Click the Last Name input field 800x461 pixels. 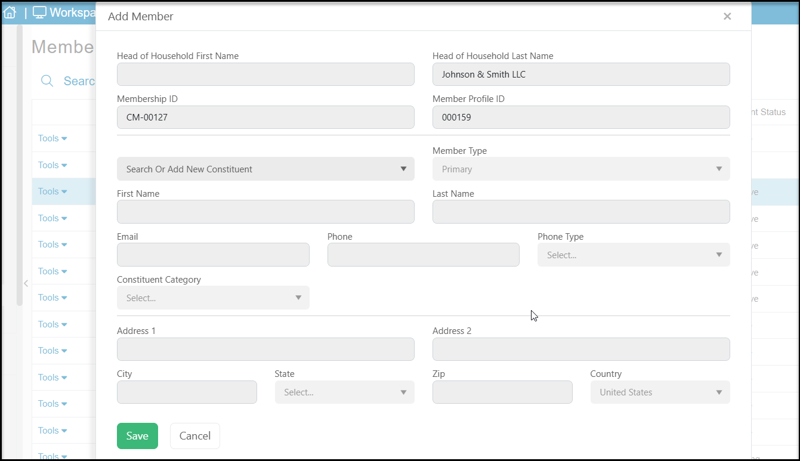581,212
